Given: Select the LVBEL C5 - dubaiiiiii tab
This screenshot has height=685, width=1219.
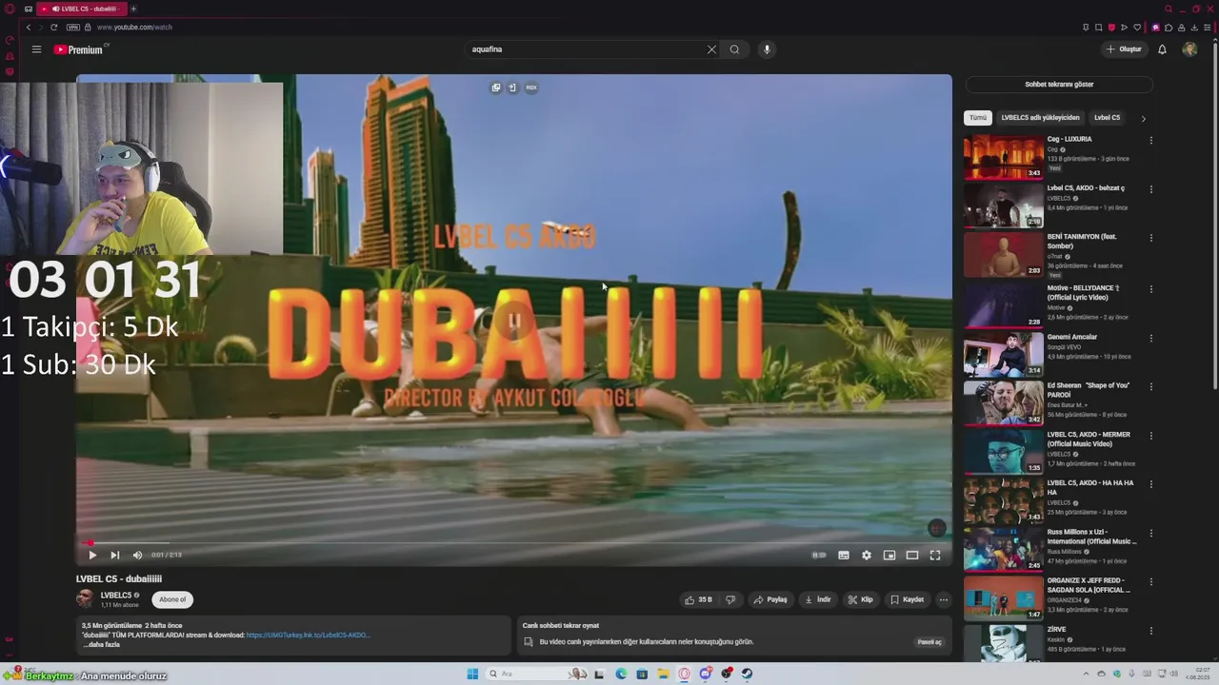Looking at the screenshot, I should coord(81,9).
